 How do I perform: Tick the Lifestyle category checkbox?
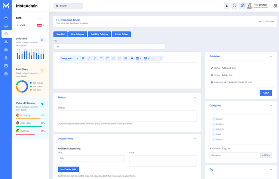coord(214,129)
